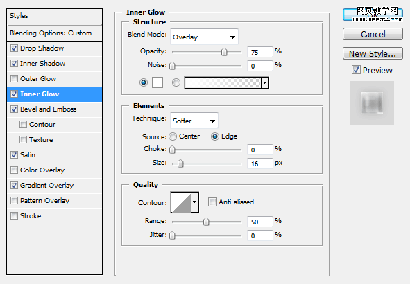
Task: Select the gradient radio button
Action: [176, 82]
